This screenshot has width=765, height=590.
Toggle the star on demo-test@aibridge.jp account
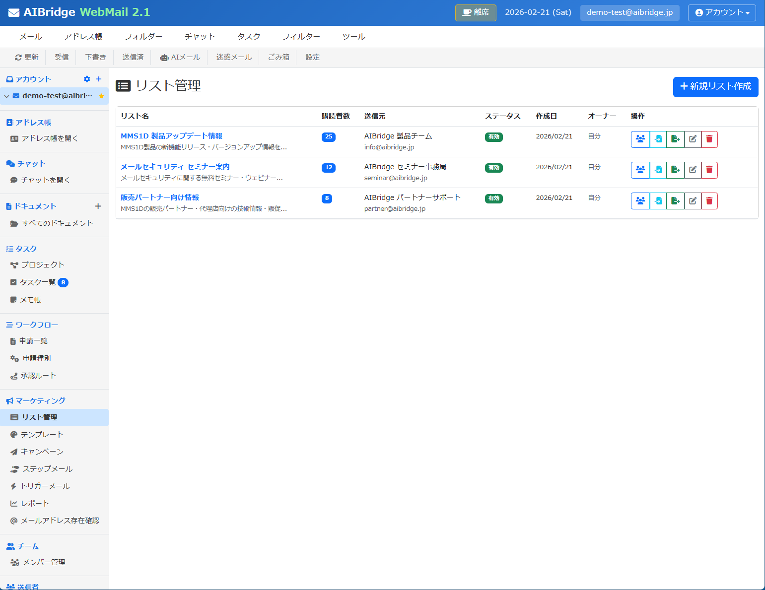101,96
